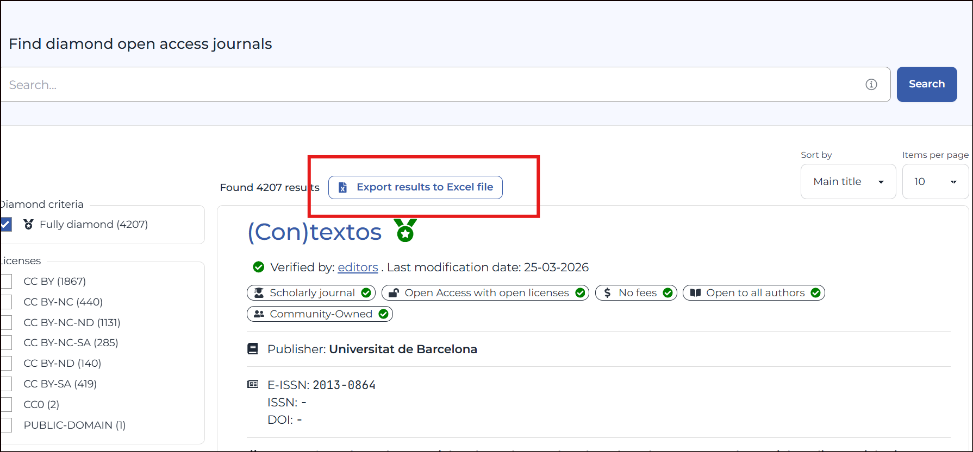Check the CC BY-NC-SA license filter
The image size is (973, 452).
[6, 342]
